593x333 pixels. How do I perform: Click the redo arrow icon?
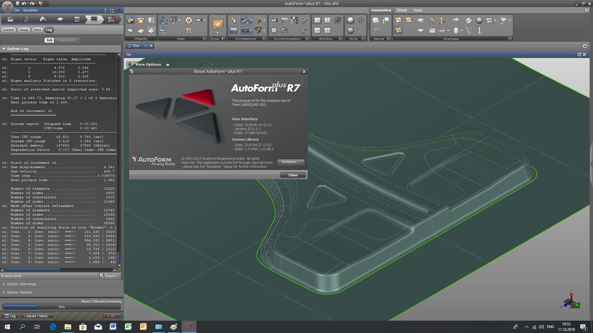tap(32, 3)
